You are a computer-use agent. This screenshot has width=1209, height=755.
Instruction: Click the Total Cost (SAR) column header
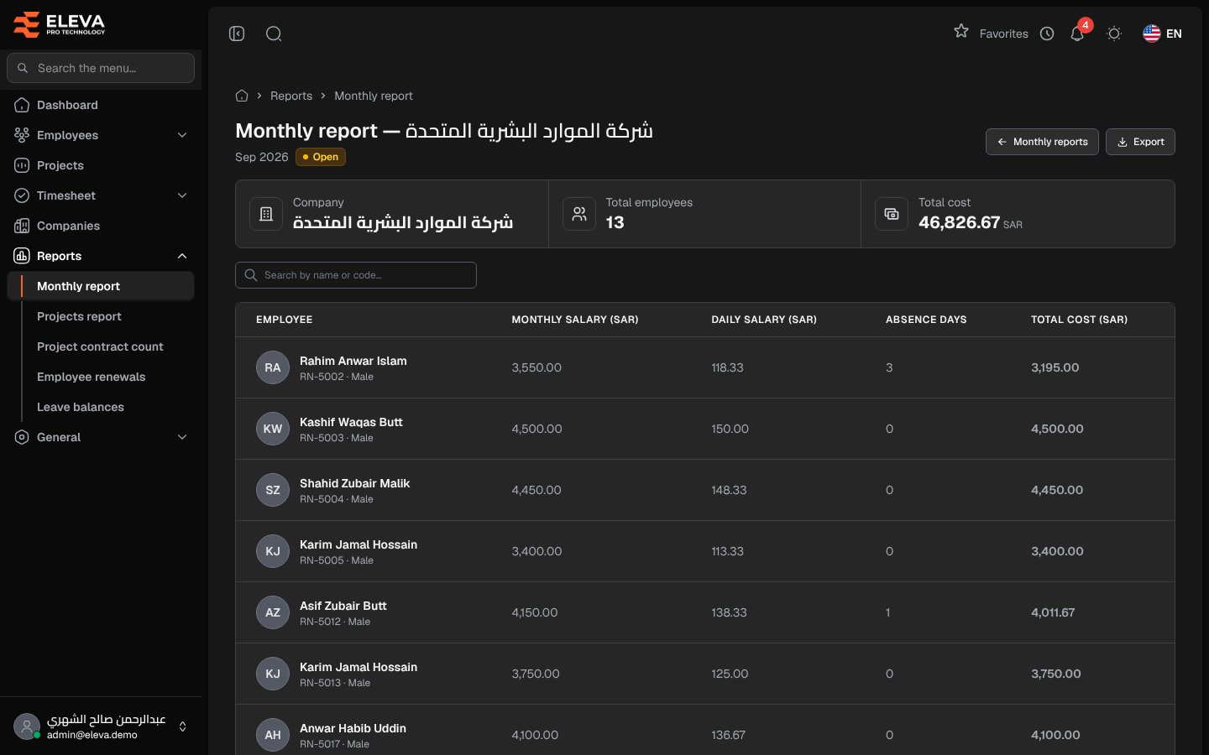[x=1079, y=320]
